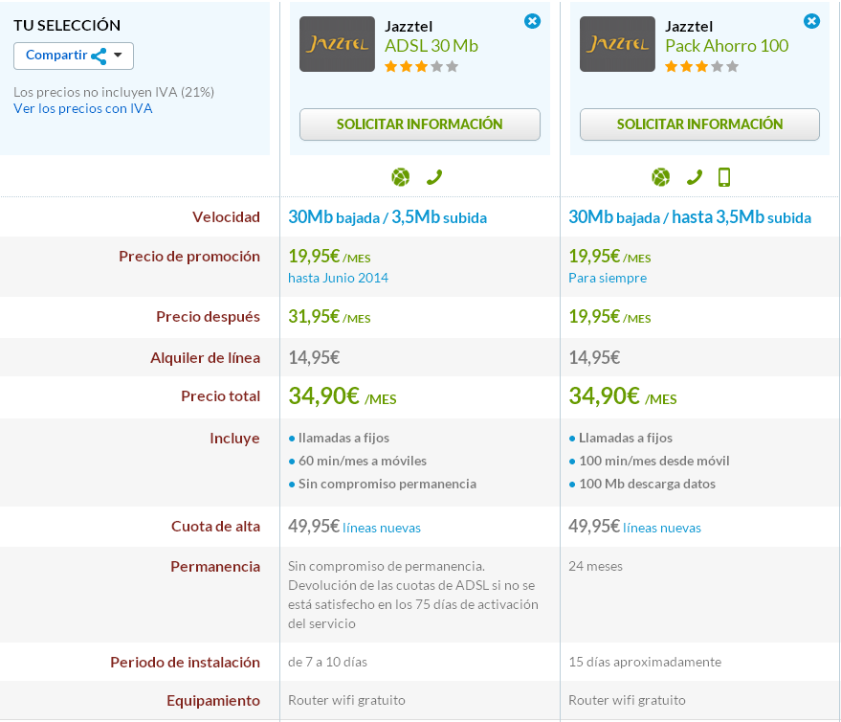The image size is (841, 722).
Task: Click 'de 7 a 10 días' installation value
Action: [328, 662]
